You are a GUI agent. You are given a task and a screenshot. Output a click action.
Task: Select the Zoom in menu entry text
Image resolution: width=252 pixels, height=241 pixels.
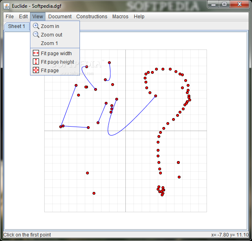point(50,26)
